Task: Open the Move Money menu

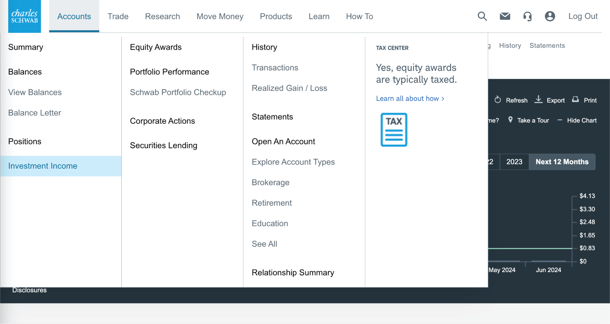Action: click(x=220, y=16)
